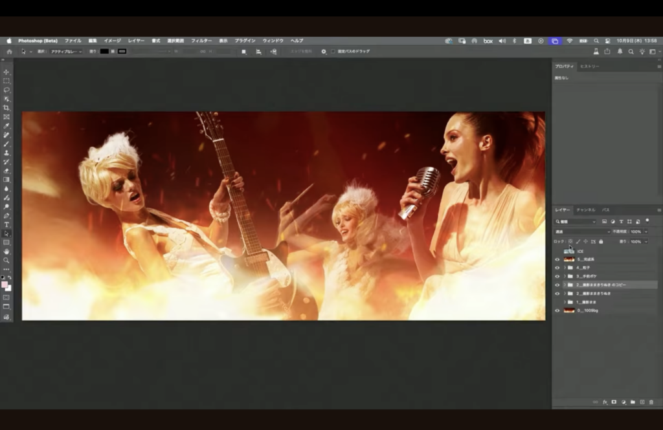Select the Move tool
The image size is (663, 430).
[x=6, y=72]
